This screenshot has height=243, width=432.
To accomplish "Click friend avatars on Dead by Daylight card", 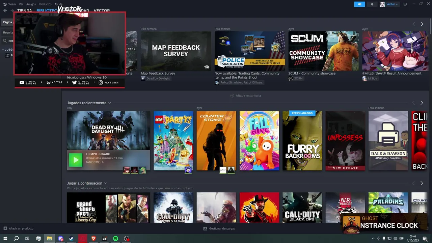I will coord(134,170).
